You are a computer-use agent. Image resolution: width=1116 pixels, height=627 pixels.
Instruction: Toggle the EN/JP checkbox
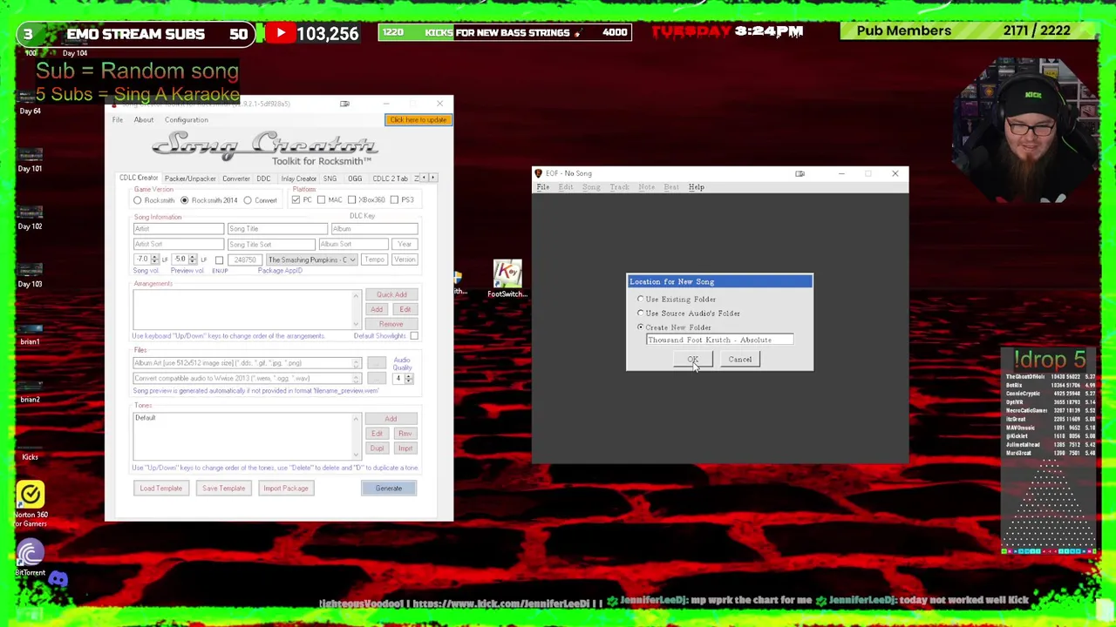(x=219, y=260)
